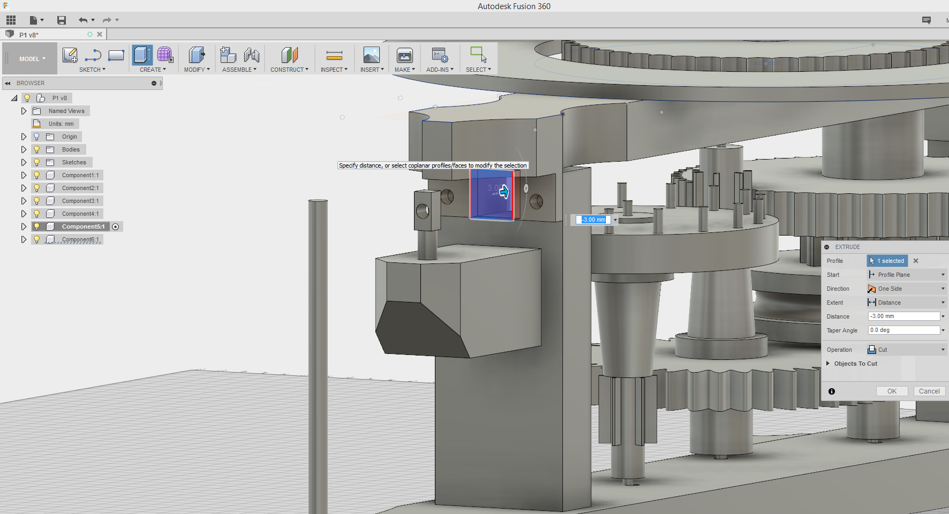Select the sketch Rectangle tool icon
Viewport: 949px width, 514px height.
[116, 55]
